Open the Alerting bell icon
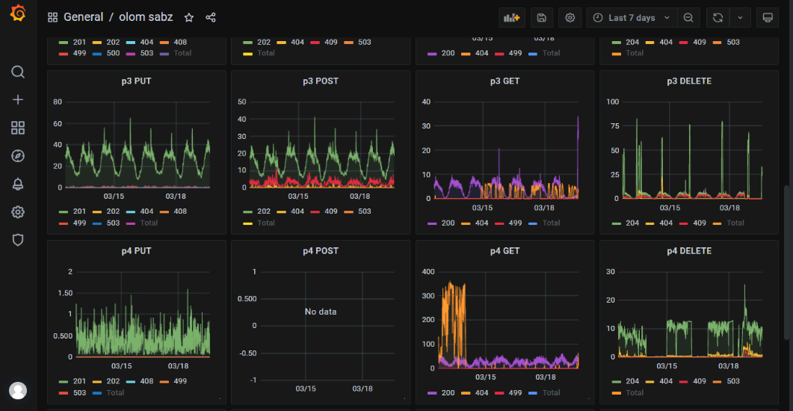 click(x=18, y=184)
